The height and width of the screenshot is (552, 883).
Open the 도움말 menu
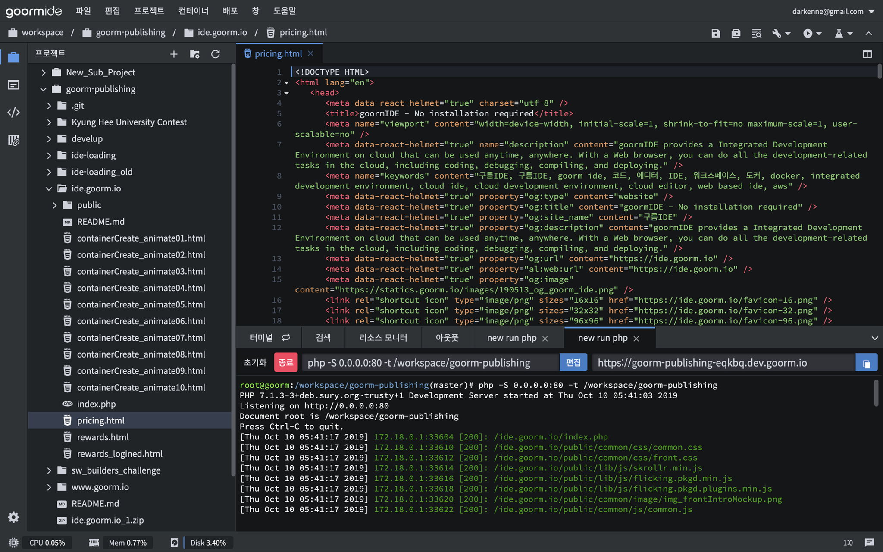pyautogui.click(x=285, y=11)
